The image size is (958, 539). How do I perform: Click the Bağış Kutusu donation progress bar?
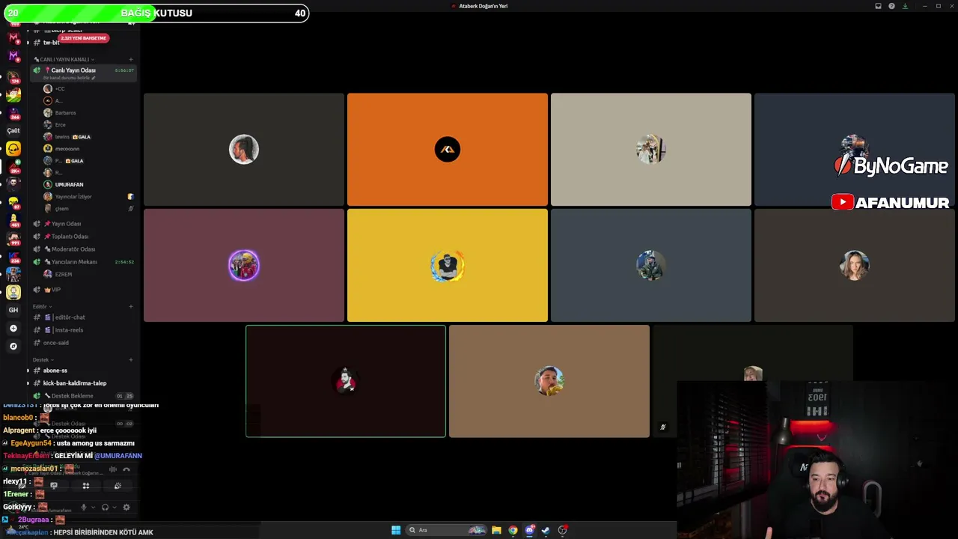tap(156, 13)
